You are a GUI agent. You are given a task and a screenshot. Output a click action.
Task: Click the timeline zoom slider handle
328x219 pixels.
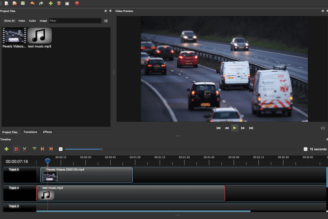(101, 149)
